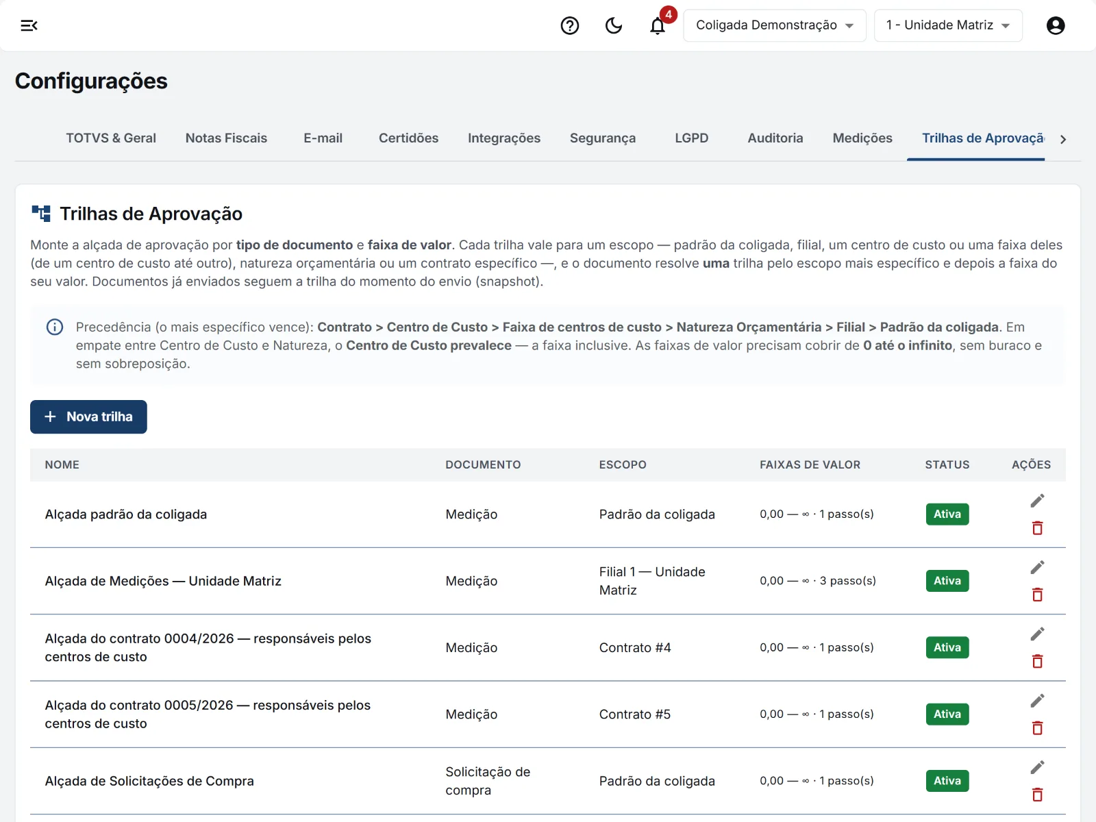1096x822 pixels.
Task: Delete contrato 0004/2026 trilha trash icon
Action: point(1037,661)
